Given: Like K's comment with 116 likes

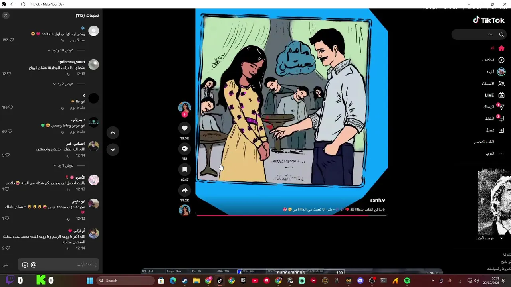Looking at the screenshot, I should [x=11, y=107].
